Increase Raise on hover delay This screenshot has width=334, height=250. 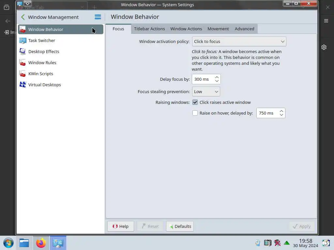(281, 111)
